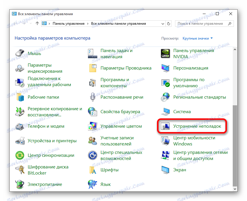Open the Mouse (Мышь) icon

[20, 53]
